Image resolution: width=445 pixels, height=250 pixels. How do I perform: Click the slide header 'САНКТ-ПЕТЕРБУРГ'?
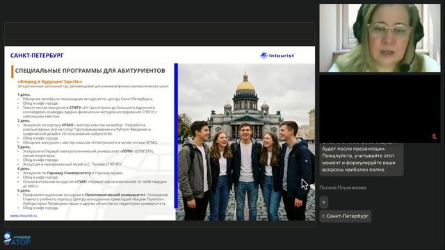click(x=37, y=56)
